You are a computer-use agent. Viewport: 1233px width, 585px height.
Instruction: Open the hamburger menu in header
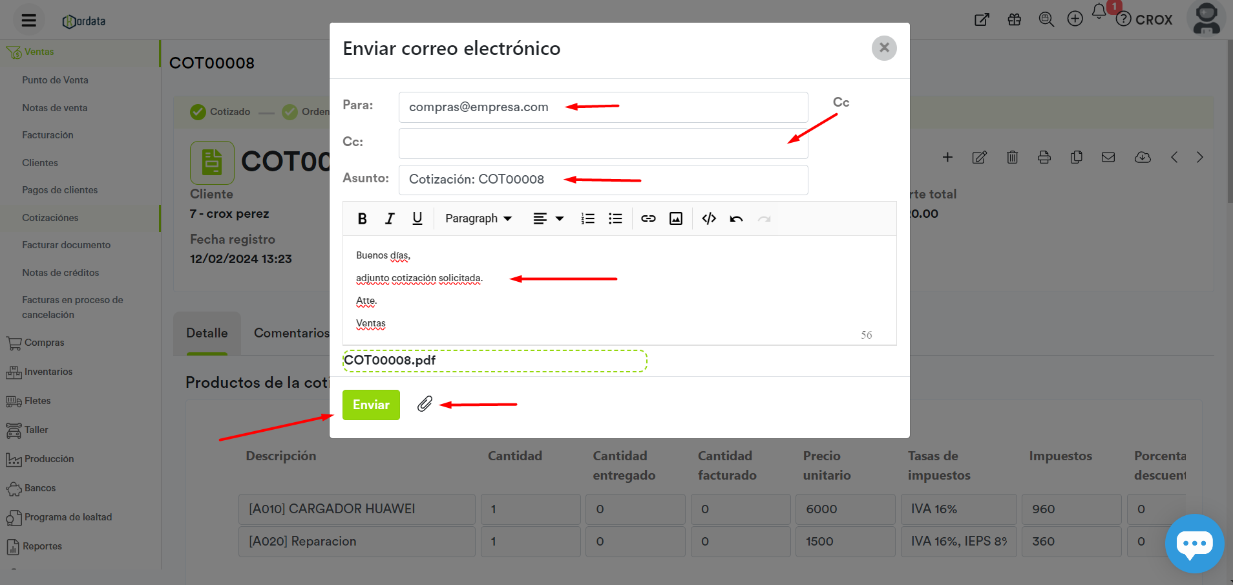tap(29, 20)
